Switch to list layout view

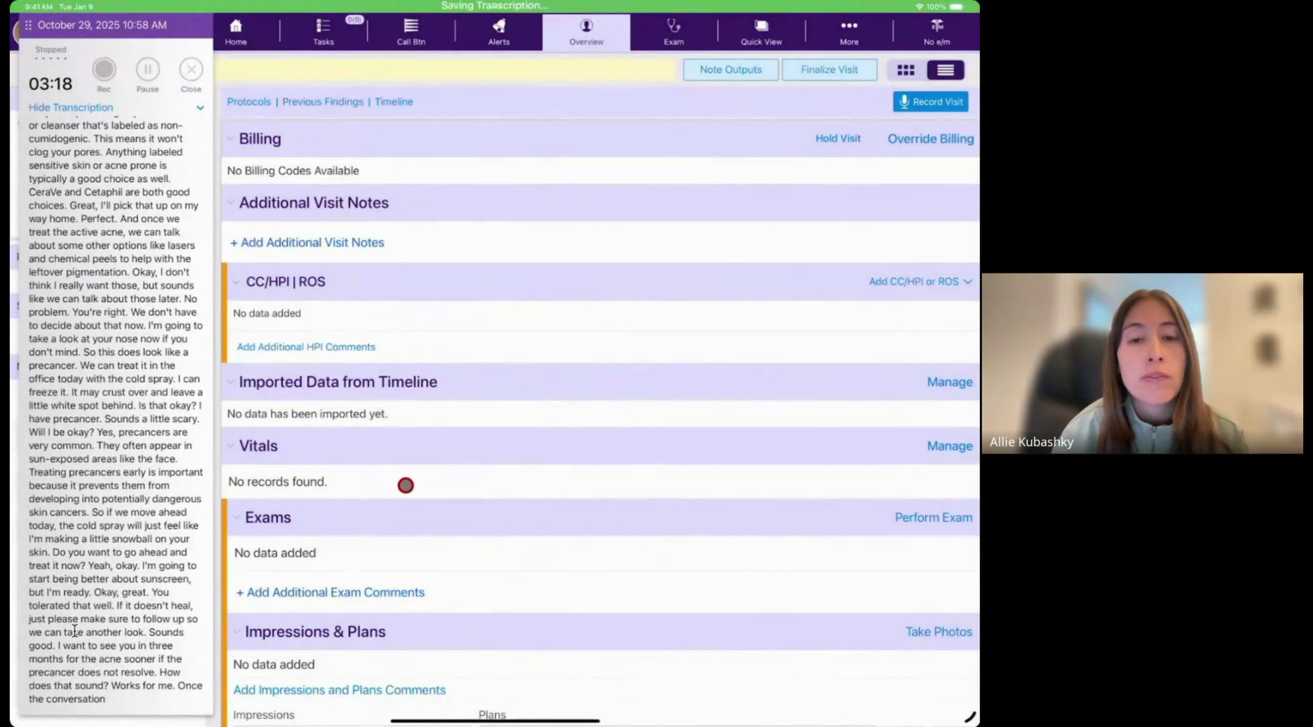[x=945, y=70]
